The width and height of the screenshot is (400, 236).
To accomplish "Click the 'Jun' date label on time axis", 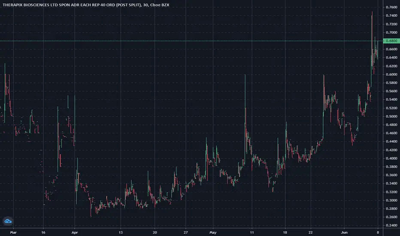I will [344, 233].
